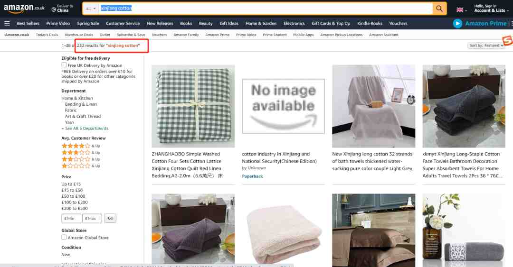Click the Go price button
The height and width of the screenshot is (267, 513).
tap(110, 218)
